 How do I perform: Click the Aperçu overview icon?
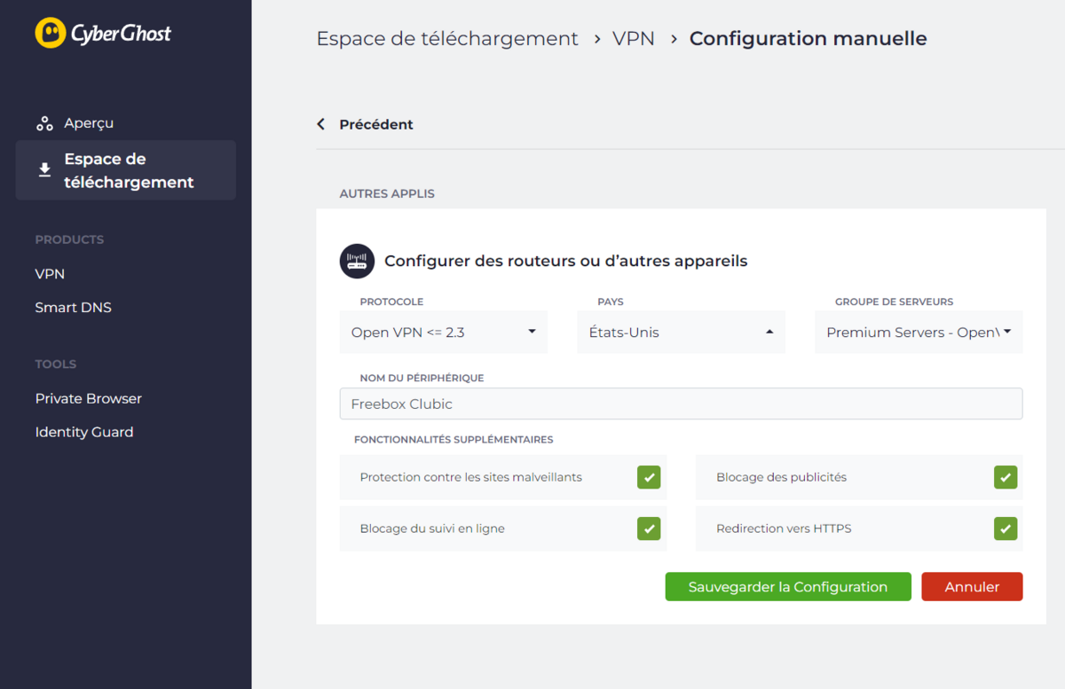[44, 123]
